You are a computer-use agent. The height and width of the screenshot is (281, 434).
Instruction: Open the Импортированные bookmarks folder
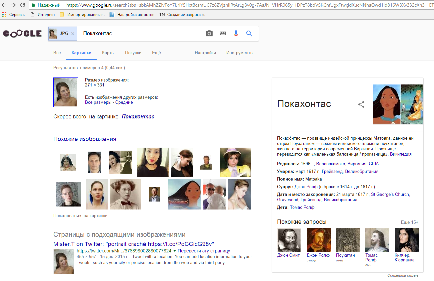point(82,15)
